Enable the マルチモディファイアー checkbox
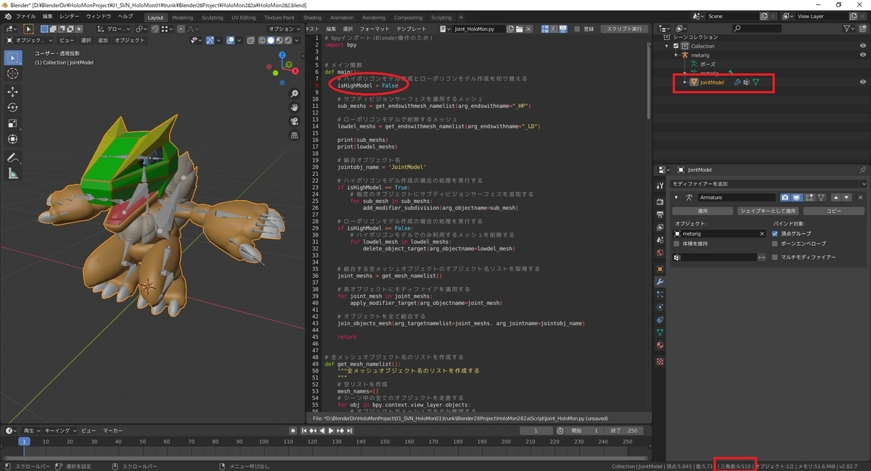The width and height of the screenshot is (871, 471). pos(775,257)
